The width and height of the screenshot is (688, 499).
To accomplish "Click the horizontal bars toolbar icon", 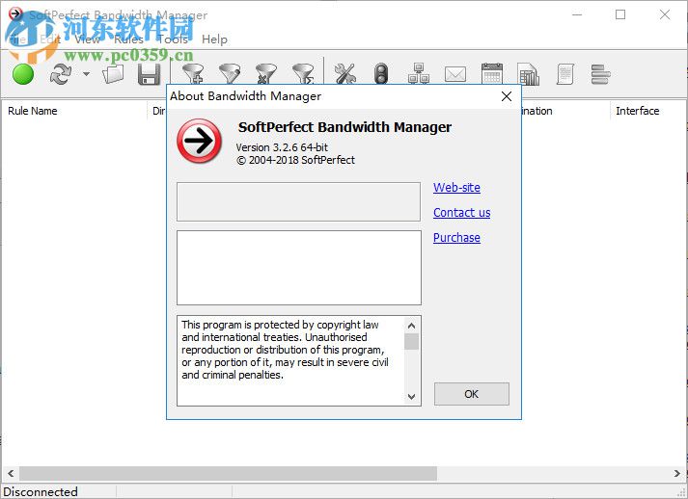I will click(601, 74).
